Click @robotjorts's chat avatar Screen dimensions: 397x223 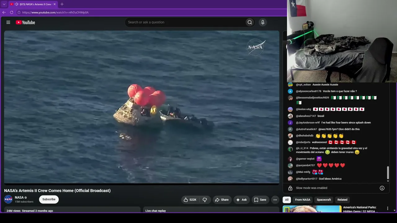pos(290,142)
